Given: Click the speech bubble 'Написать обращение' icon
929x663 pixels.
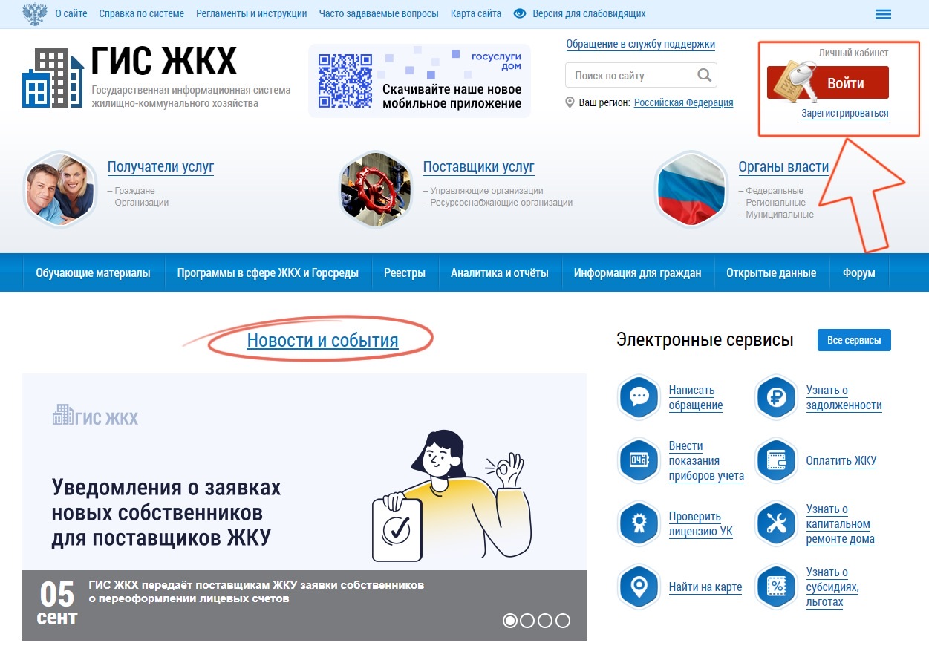Looking at the screenshot, I should click(x=639, y=398).
